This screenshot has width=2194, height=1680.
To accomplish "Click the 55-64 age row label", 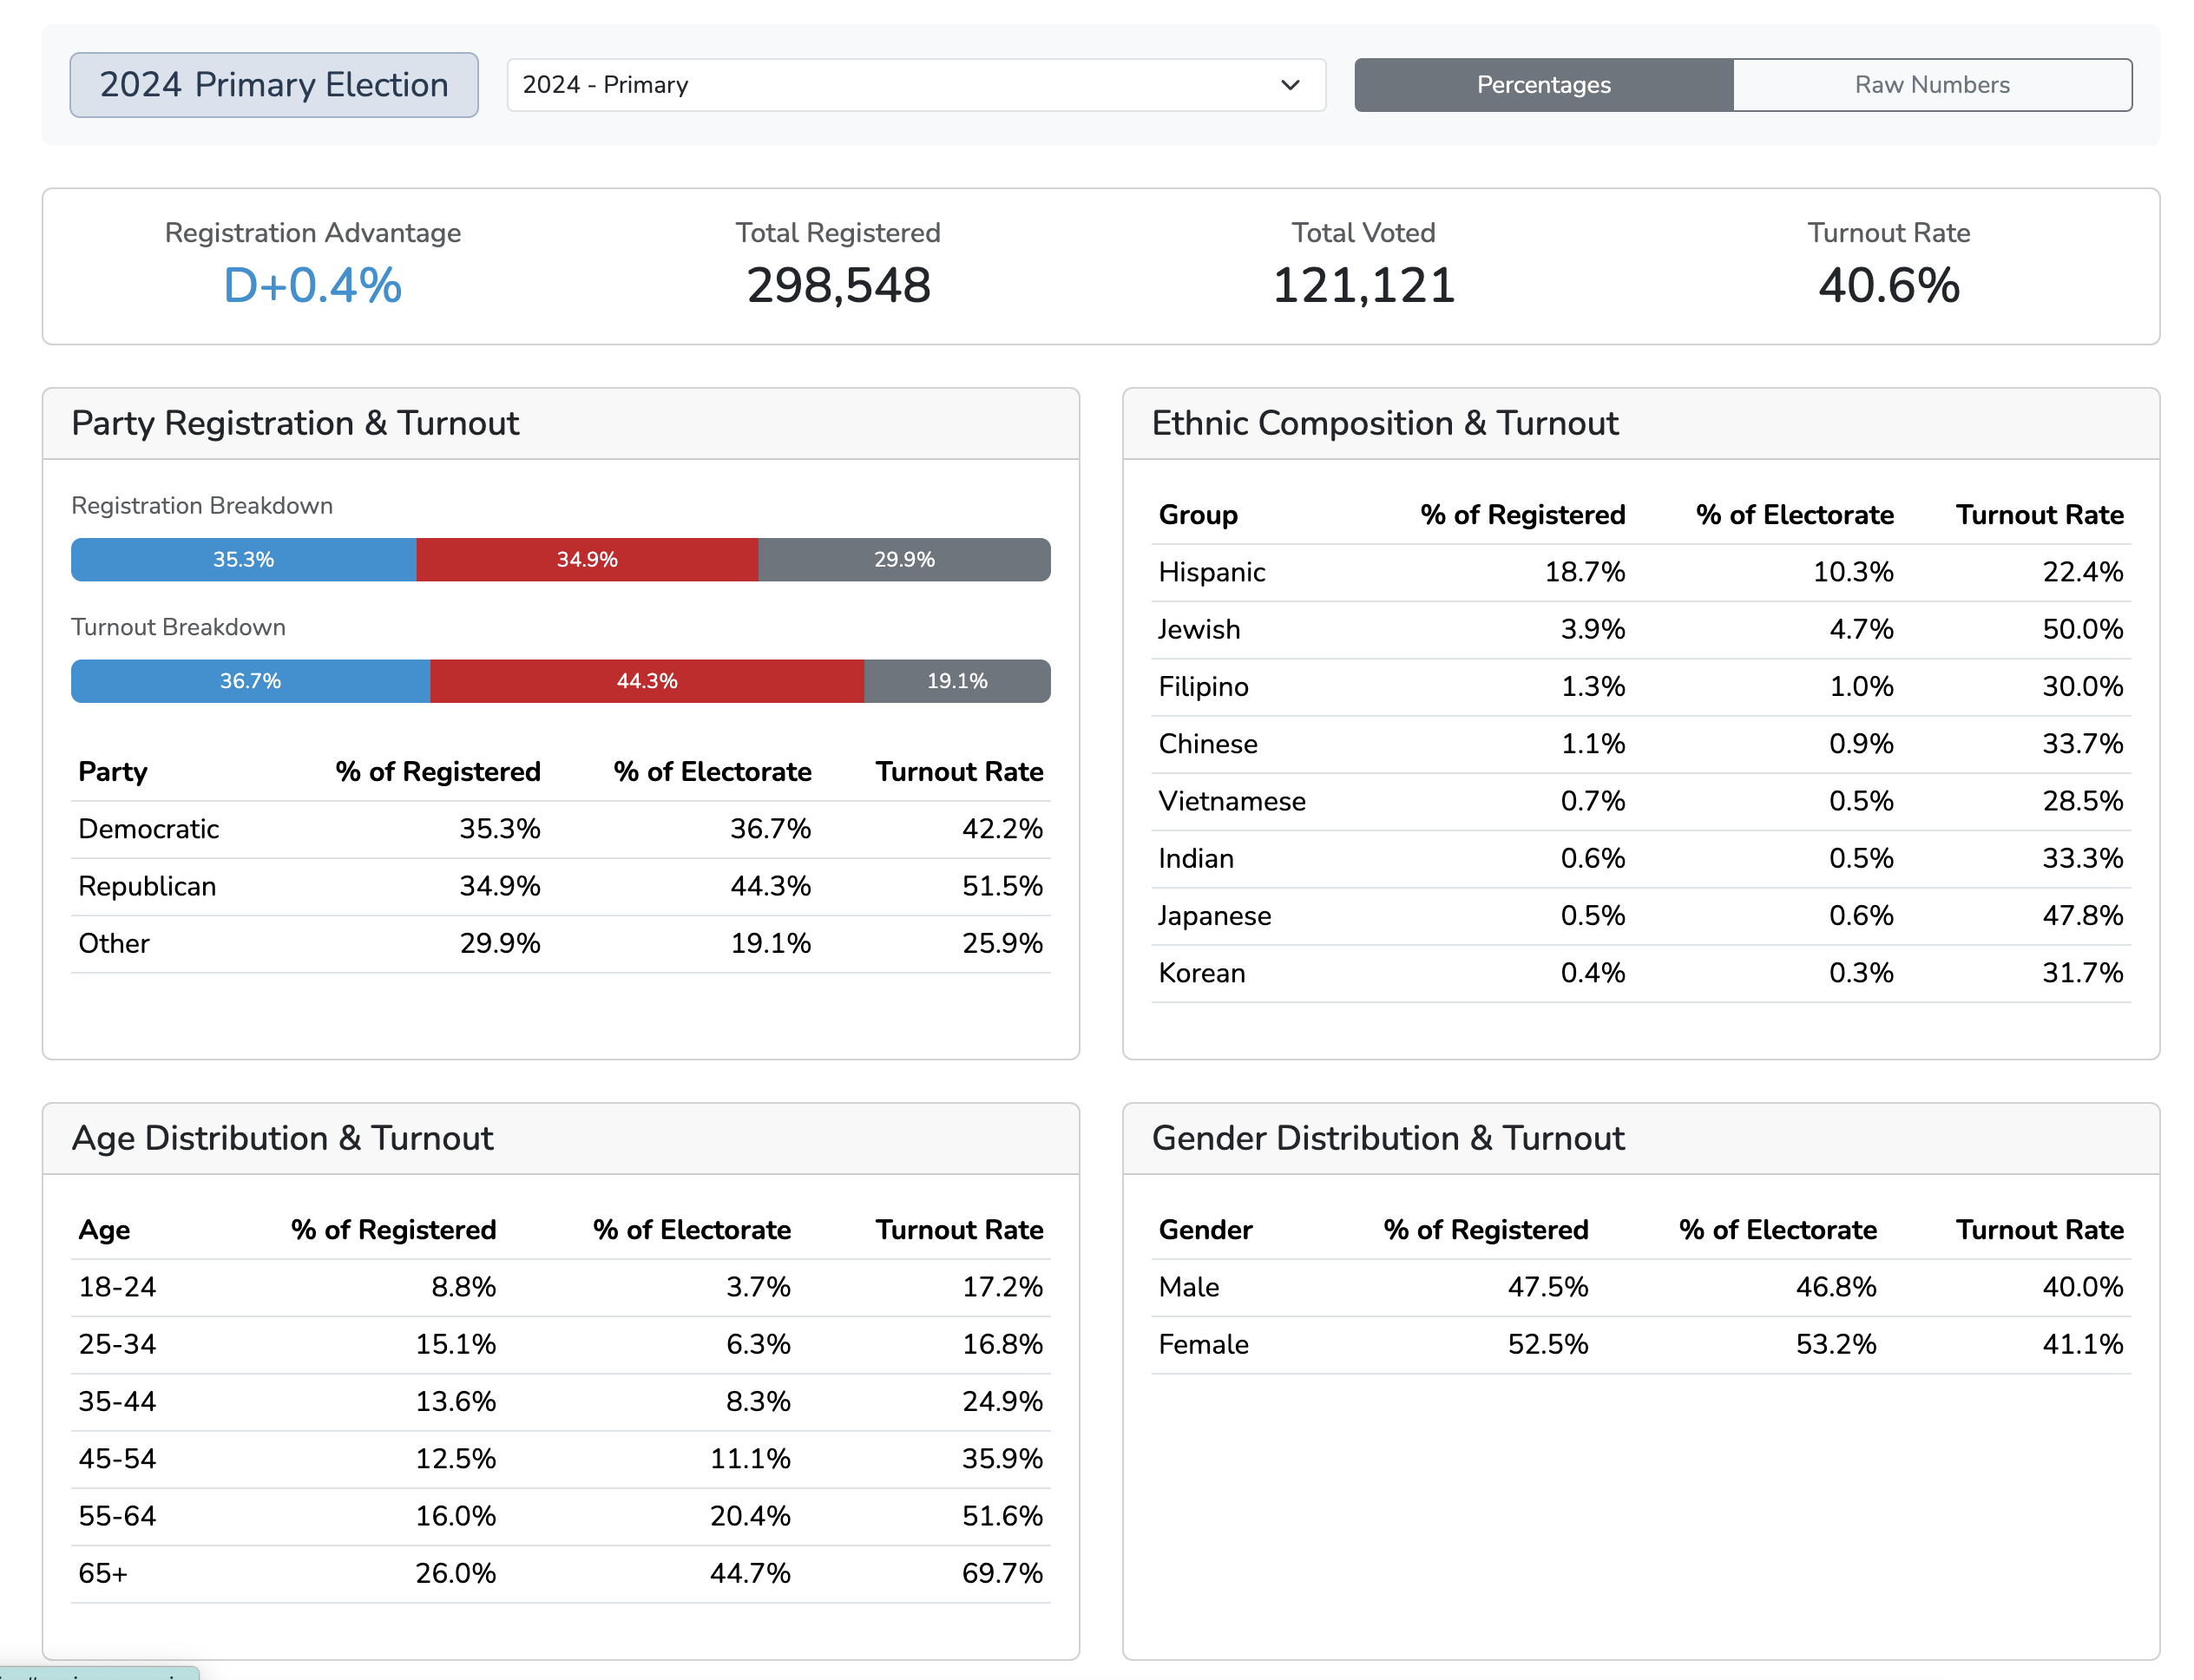I will (117, 1516).
